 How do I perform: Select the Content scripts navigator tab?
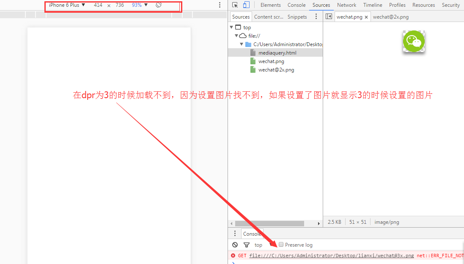269,17
